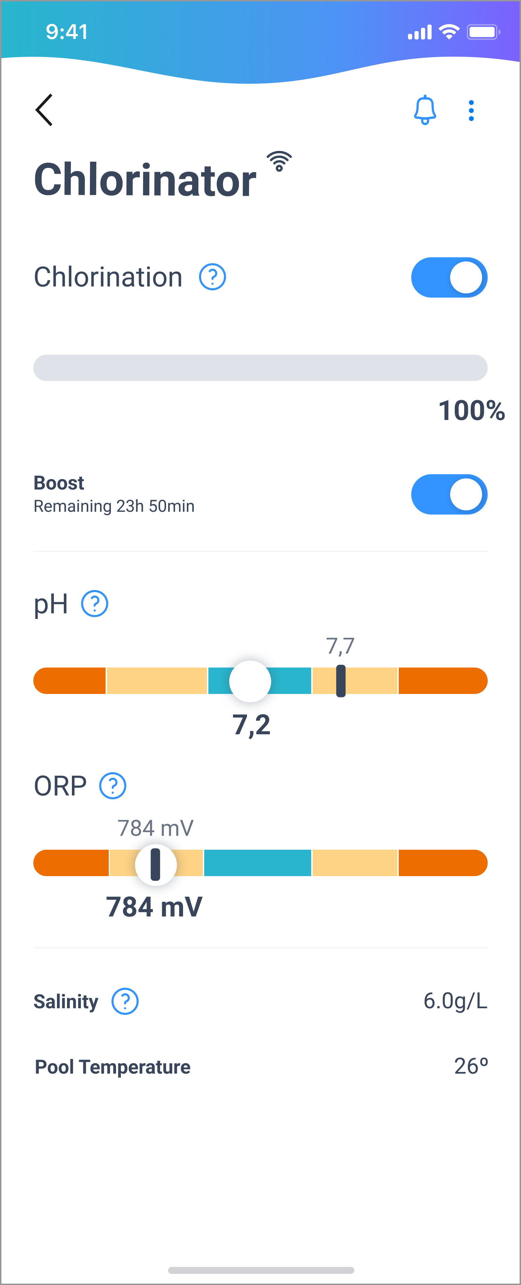Tap the Boost remaining time label
The image size is (521, 1285).
pyautogui.click(x=114, y=506)
